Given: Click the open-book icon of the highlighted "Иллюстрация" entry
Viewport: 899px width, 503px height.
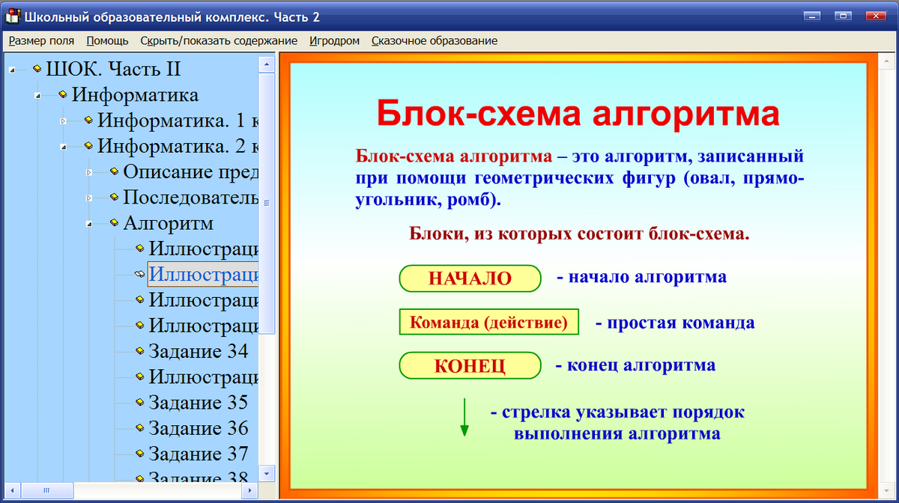Looking at the screenshot, I should (x=139, y=273).
